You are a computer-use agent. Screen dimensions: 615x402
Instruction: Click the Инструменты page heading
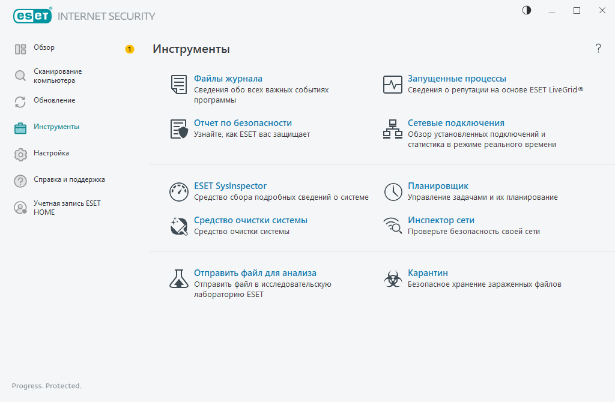[191, 49]
